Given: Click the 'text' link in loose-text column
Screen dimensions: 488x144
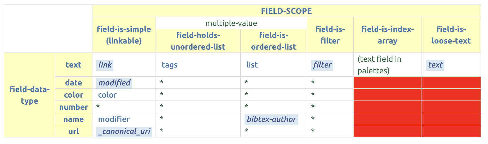Looking at the screenshot, I should click(435, 65).
